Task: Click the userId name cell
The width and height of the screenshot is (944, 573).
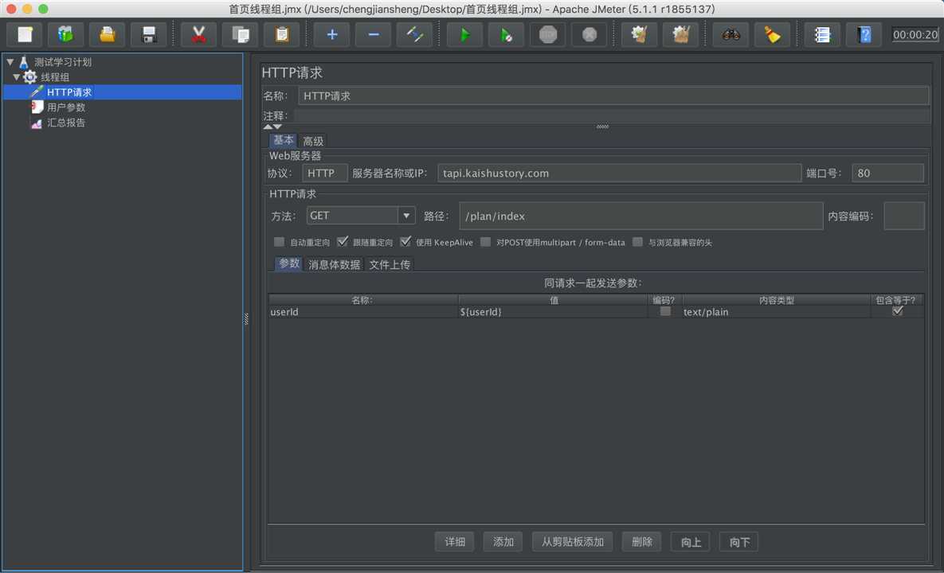Action: [363, 312]
